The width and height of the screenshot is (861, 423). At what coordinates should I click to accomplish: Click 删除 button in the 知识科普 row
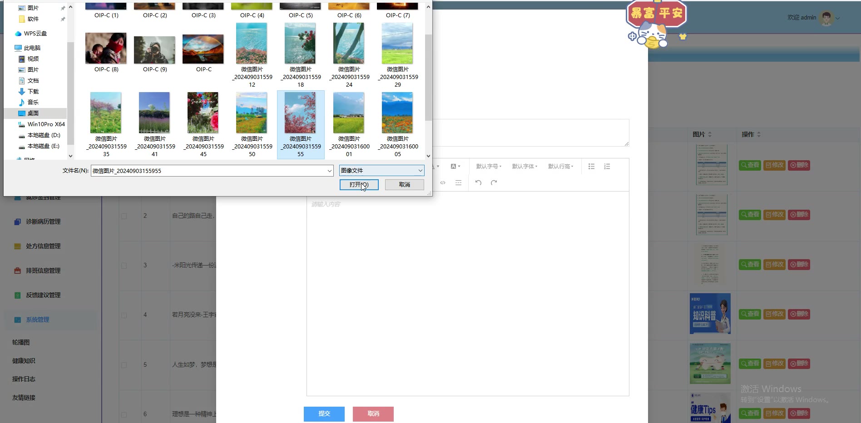point(799,314)
